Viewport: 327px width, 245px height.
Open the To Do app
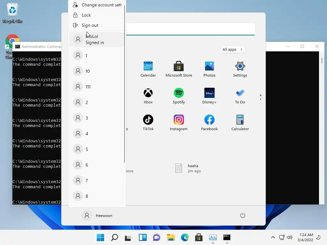240,96
